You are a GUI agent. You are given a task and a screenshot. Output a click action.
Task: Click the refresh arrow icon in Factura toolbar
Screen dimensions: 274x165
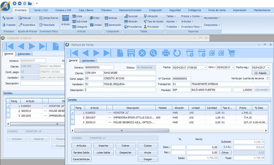[177, 53]
